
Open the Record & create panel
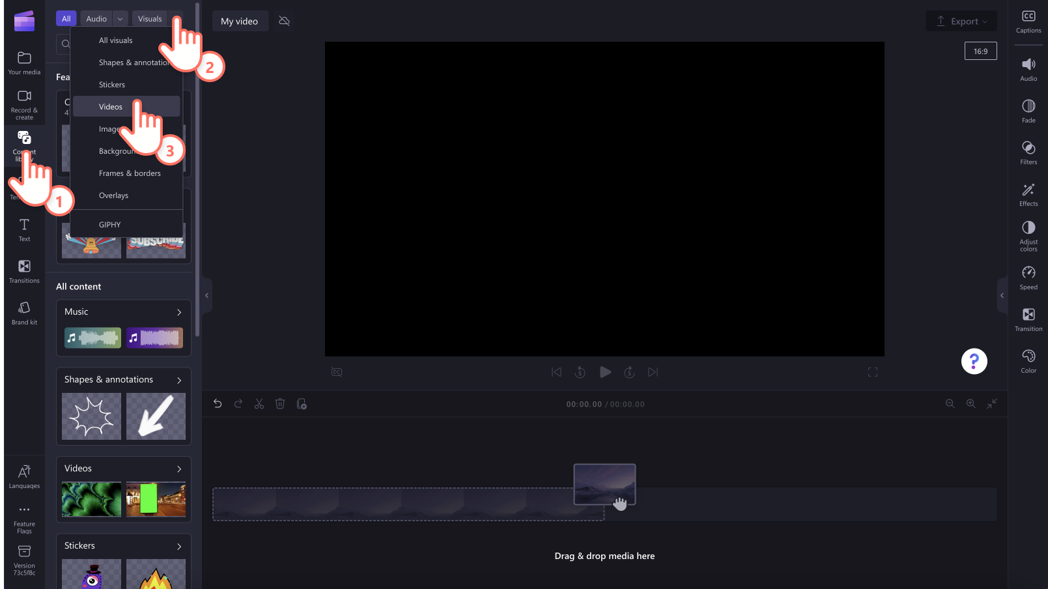pos(23,104)
